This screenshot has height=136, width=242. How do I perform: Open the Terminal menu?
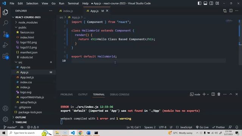tap(73, 3)
